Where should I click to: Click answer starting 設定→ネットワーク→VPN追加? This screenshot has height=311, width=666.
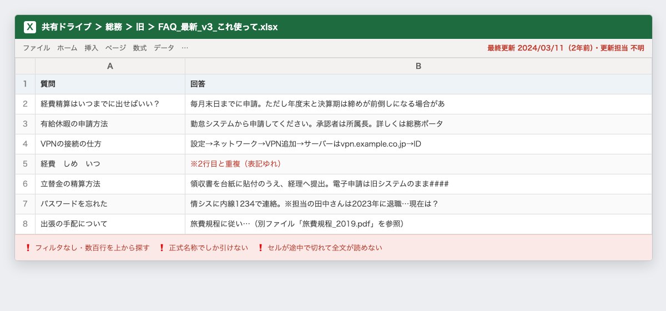[418, 144]
